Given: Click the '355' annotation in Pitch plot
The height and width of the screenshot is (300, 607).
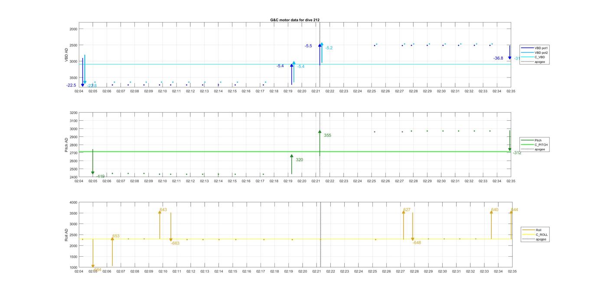Looking at the screenshot, I should click(x=327, y=135).
